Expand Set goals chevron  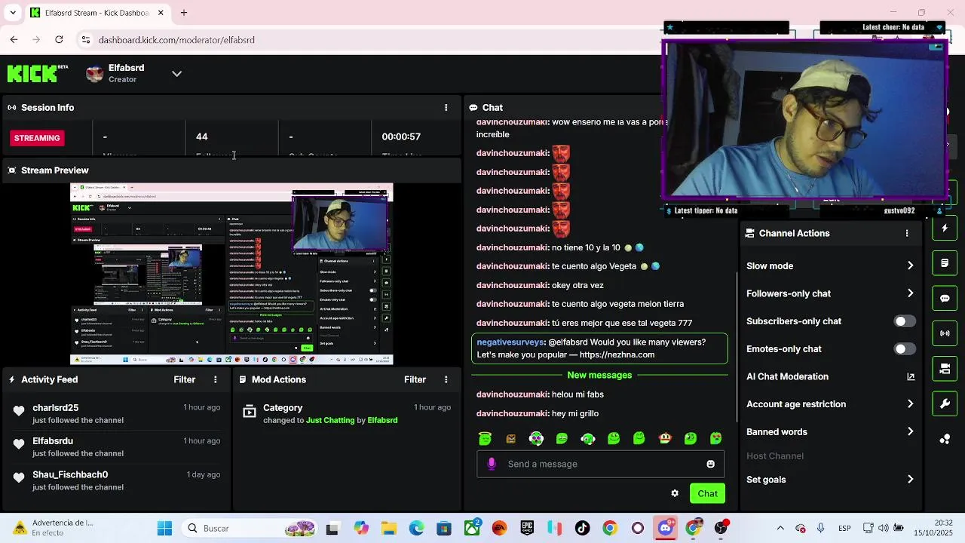pos(910,480)
